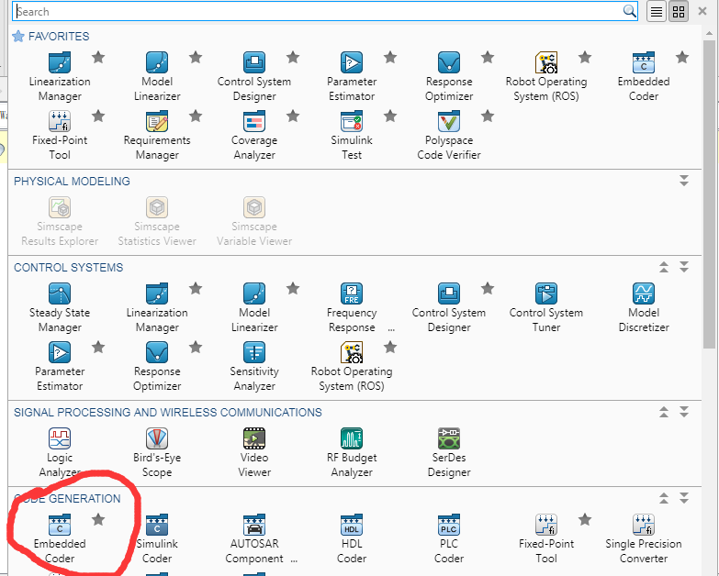Open Single Precision Converter app

coord(644,539)
